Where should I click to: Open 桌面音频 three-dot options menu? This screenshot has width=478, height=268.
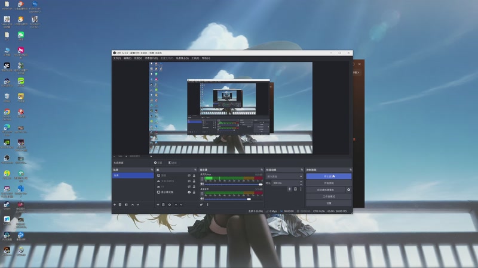202,194
